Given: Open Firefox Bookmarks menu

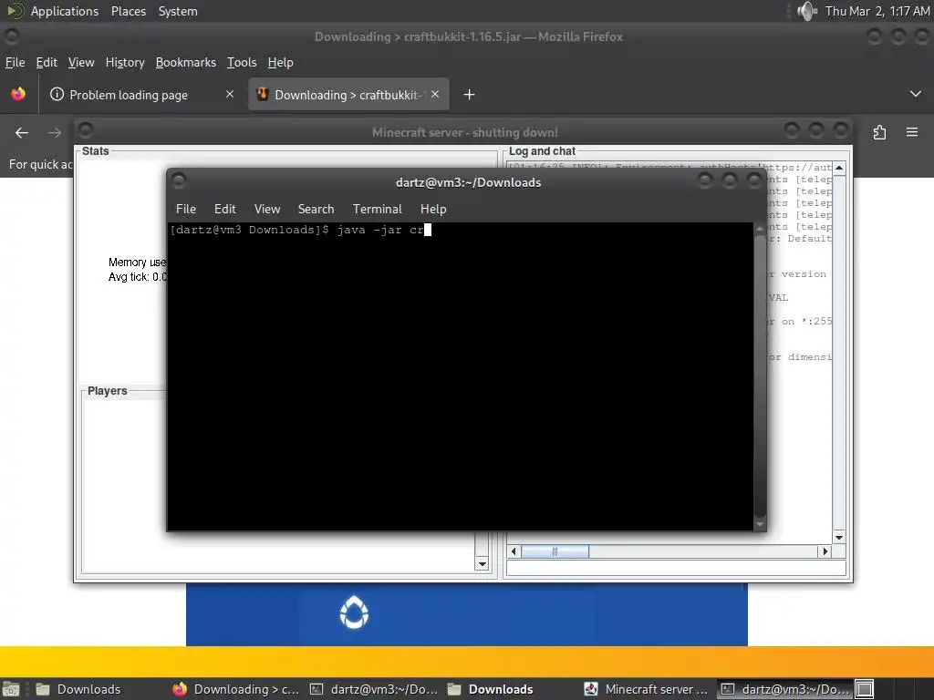Looking at the screenshot, I should [x=186, y=63].
